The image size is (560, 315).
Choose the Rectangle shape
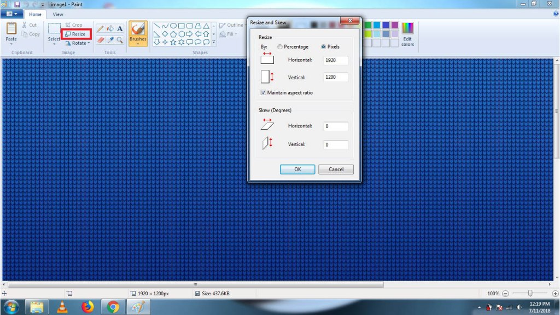(x=182, y=26)
